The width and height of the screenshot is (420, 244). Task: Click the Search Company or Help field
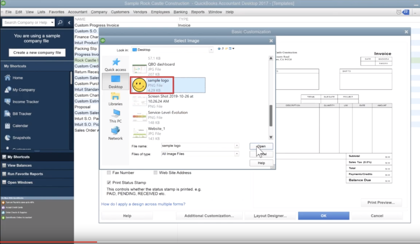click(x=26, y=23)
